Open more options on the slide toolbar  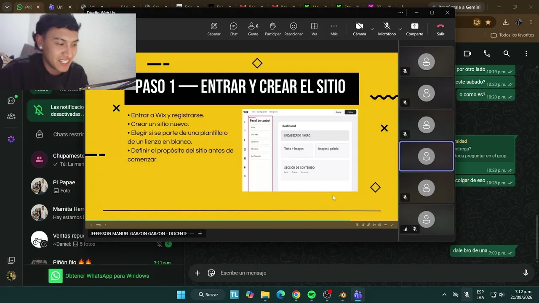(385, 225)
